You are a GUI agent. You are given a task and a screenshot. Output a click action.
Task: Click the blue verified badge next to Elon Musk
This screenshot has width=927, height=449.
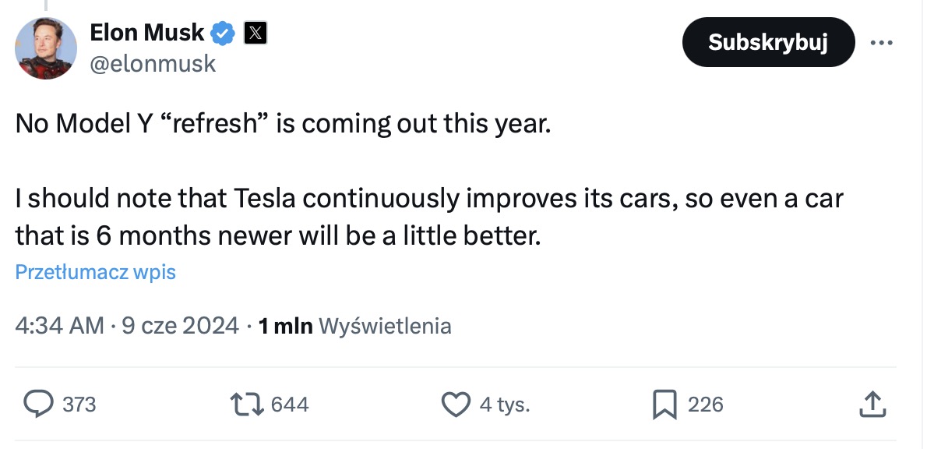[223, 32]
